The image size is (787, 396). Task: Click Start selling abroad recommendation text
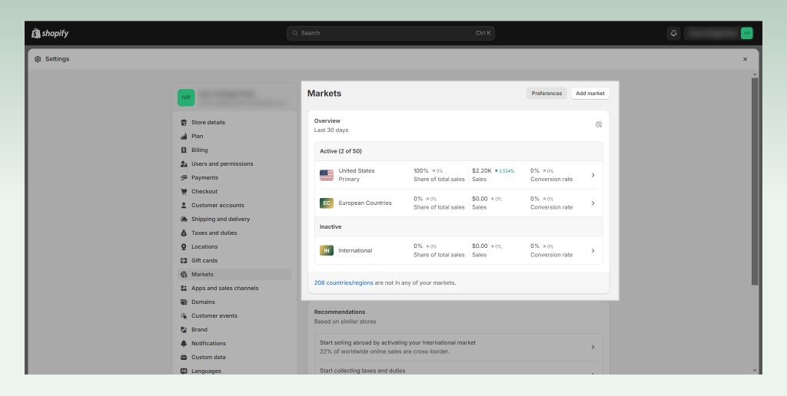pos(397,343)
